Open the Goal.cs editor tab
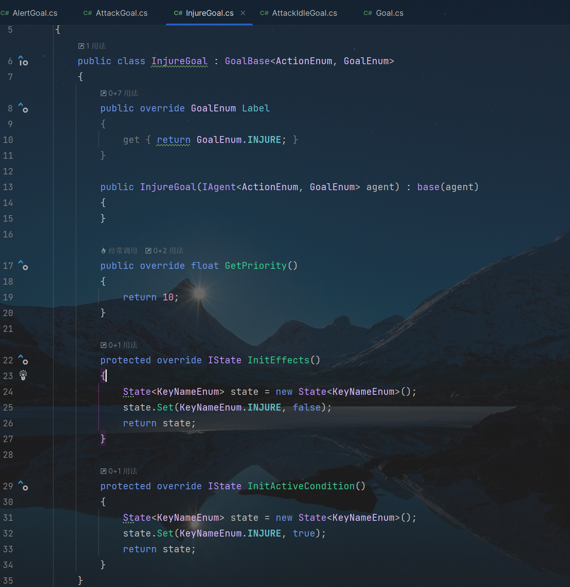The image size is (570, 587). coord(389,13)
